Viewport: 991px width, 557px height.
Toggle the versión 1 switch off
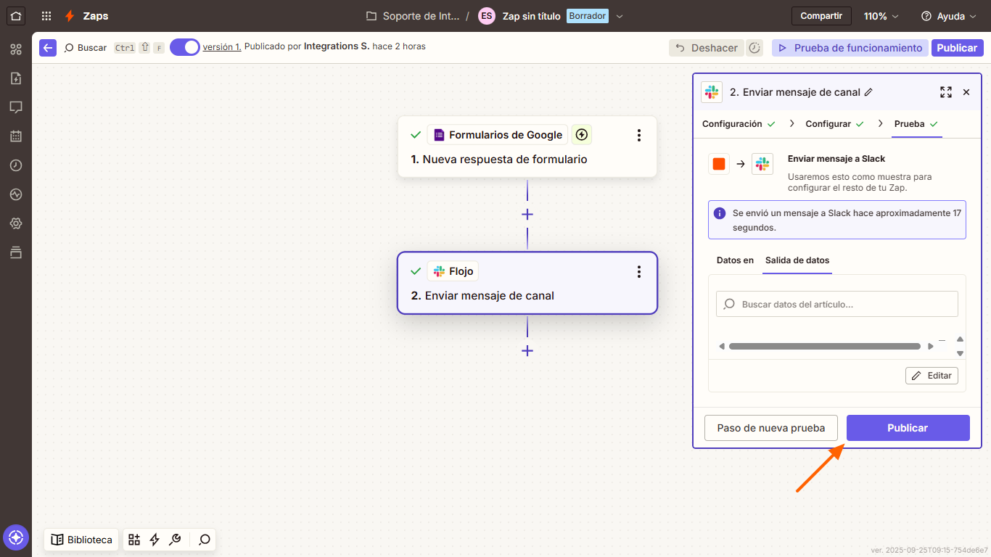click(185, 46)
